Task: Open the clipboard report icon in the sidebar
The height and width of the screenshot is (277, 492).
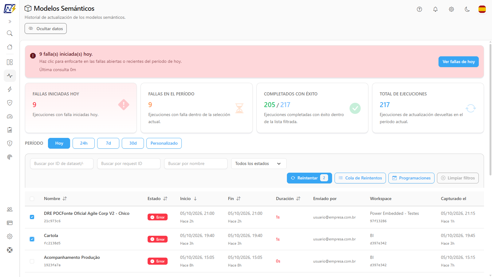Action: 10,130
